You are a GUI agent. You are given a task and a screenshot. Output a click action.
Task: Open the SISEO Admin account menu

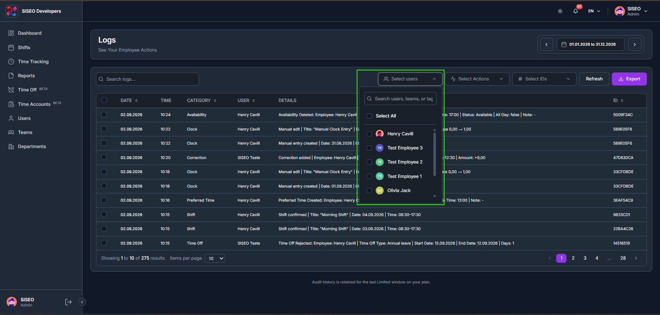(631, 11)
